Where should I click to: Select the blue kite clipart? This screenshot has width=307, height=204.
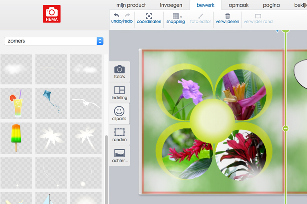point(51,104)
